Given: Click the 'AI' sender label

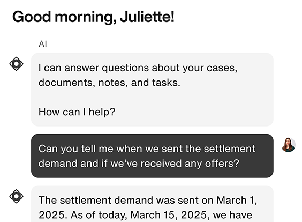Looking at the screenshot, I should coord(43,44).
